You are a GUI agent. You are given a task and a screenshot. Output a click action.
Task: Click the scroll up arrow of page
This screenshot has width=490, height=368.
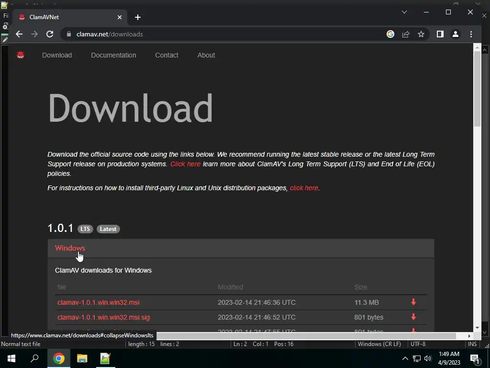click(x=477, y=47)
